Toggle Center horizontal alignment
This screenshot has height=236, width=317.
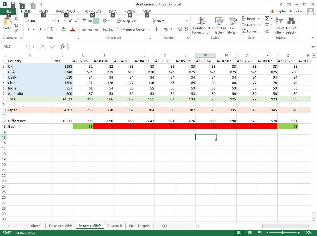(90, 29)
